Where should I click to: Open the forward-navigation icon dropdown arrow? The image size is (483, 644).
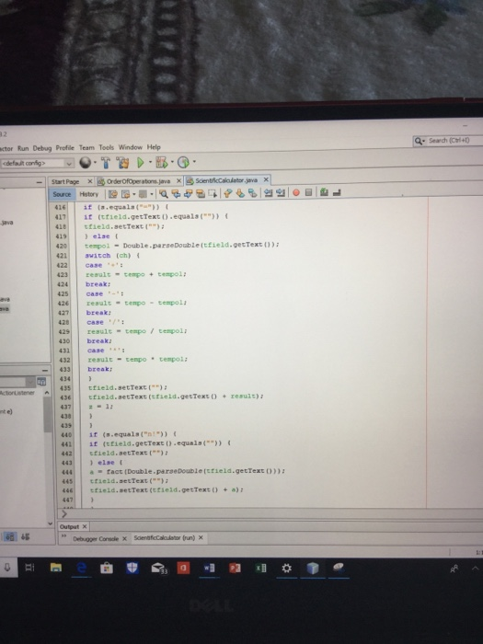click(152, 194)
